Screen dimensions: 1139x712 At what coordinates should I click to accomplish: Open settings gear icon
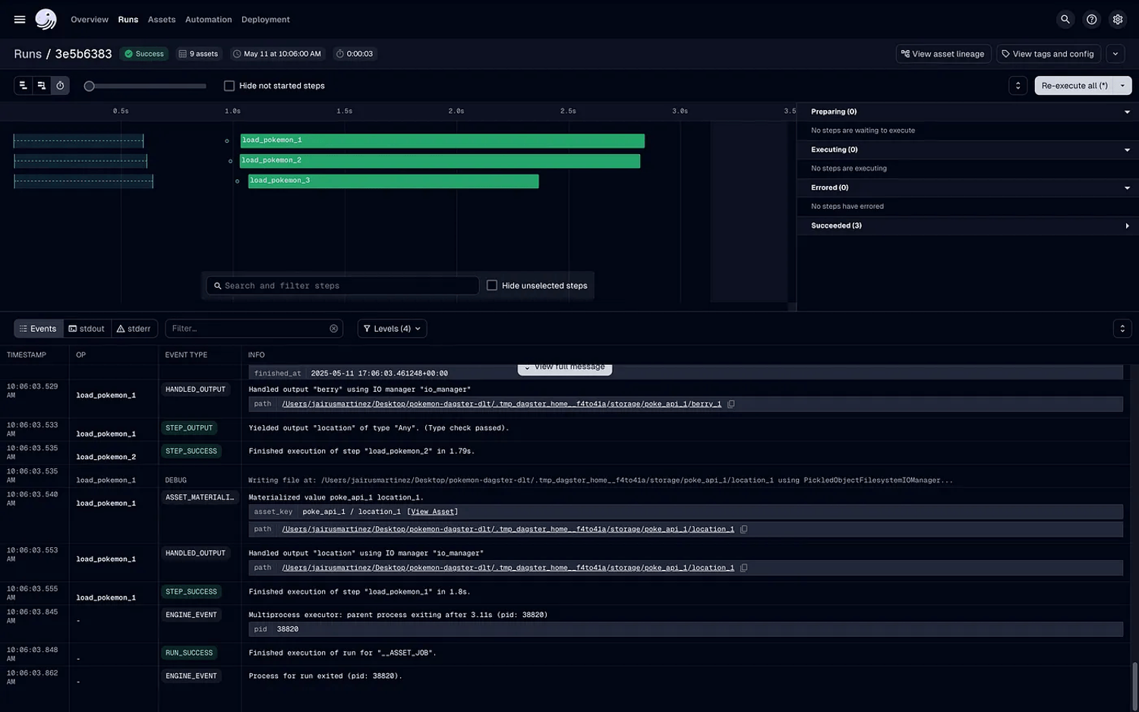pos(1118,20)
